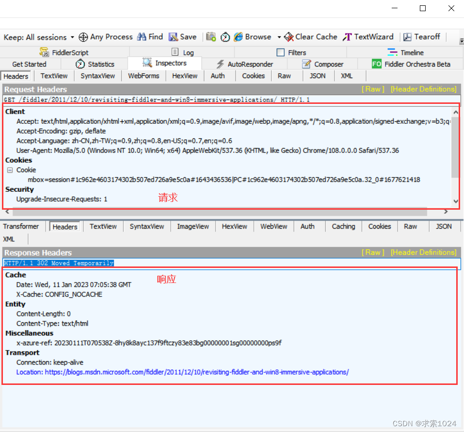This screenshot has height=432, width=464.
Task: Open the response WebView tab
Action: pyautogui.click(x=274, y=226)
